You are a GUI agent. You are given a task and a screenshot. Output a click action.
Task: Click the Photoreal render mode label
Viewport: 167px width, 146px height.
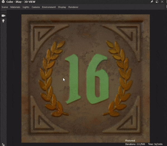[130, 140]
